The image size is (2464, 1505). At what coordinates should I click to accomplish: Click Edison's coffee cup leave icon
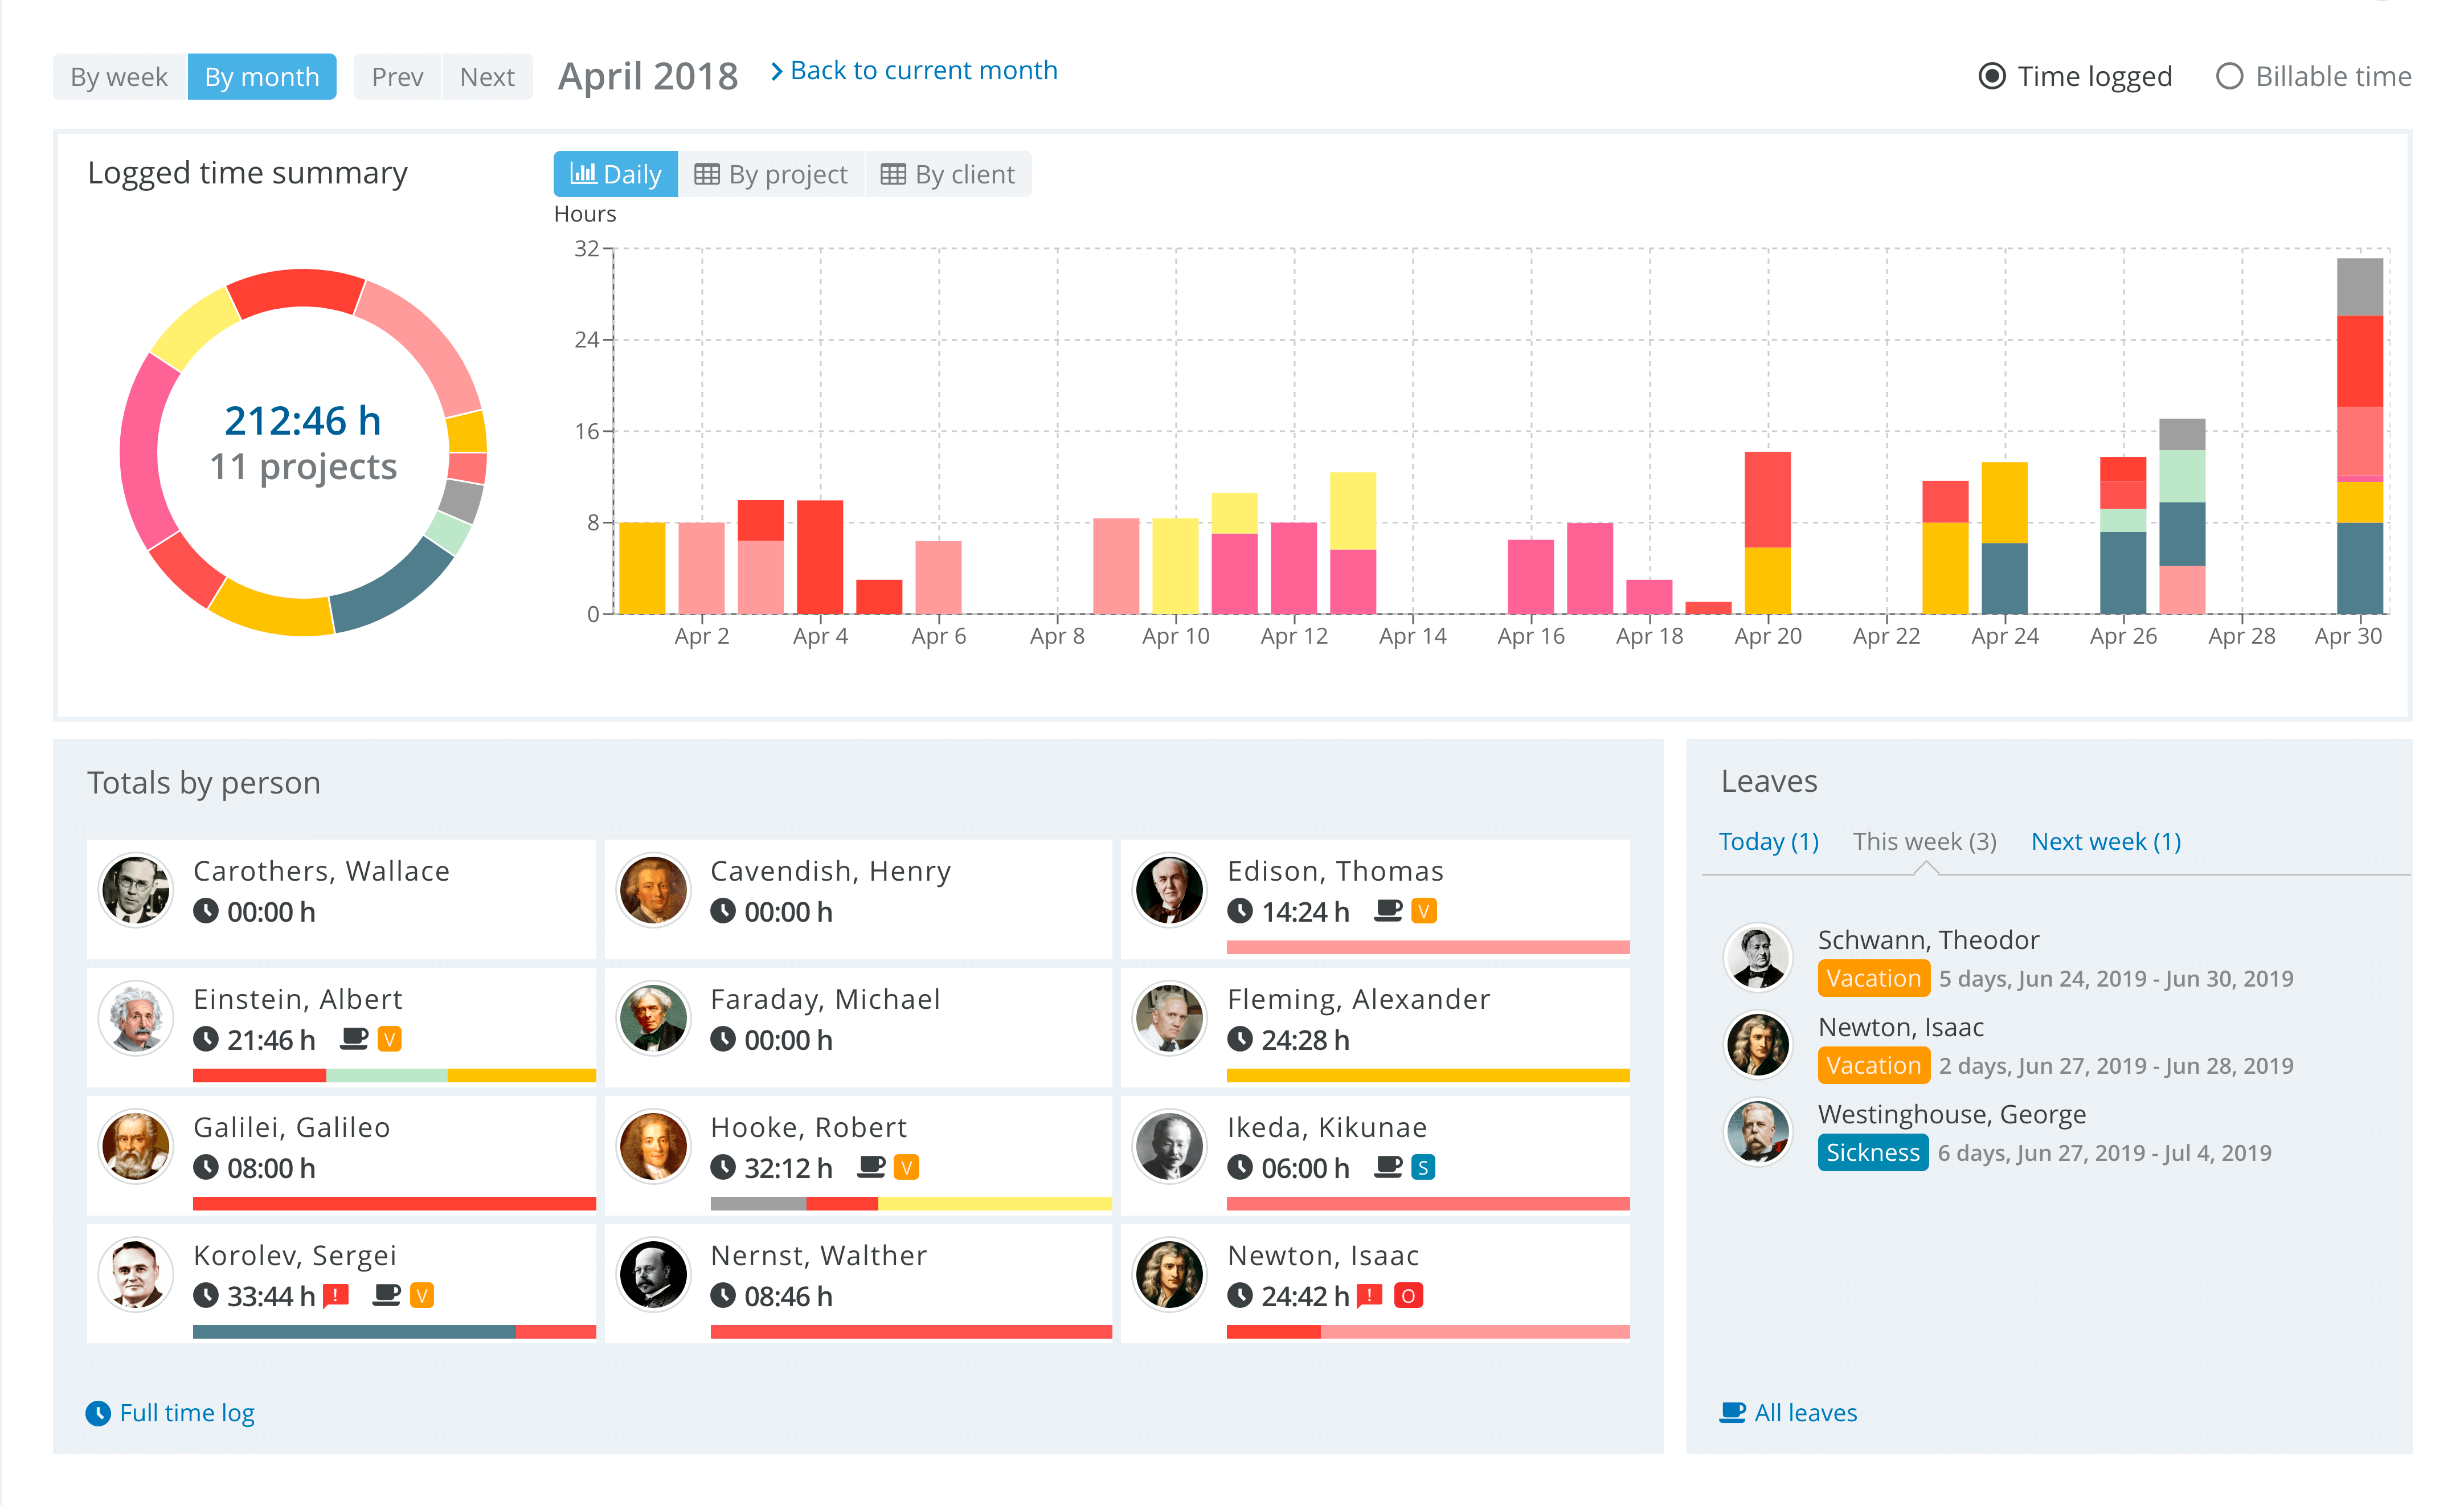(x=1388, y=911)
